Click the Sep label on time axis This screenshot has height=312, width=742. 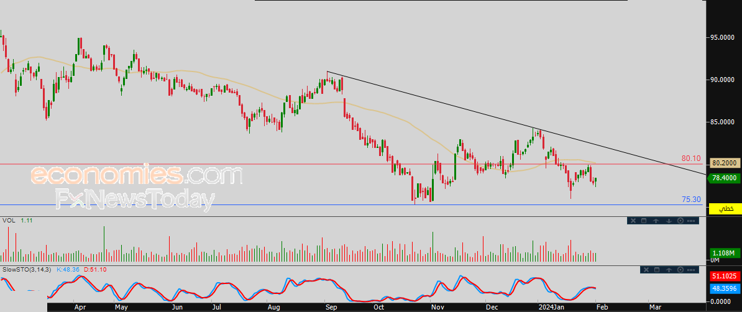point(331,307)
